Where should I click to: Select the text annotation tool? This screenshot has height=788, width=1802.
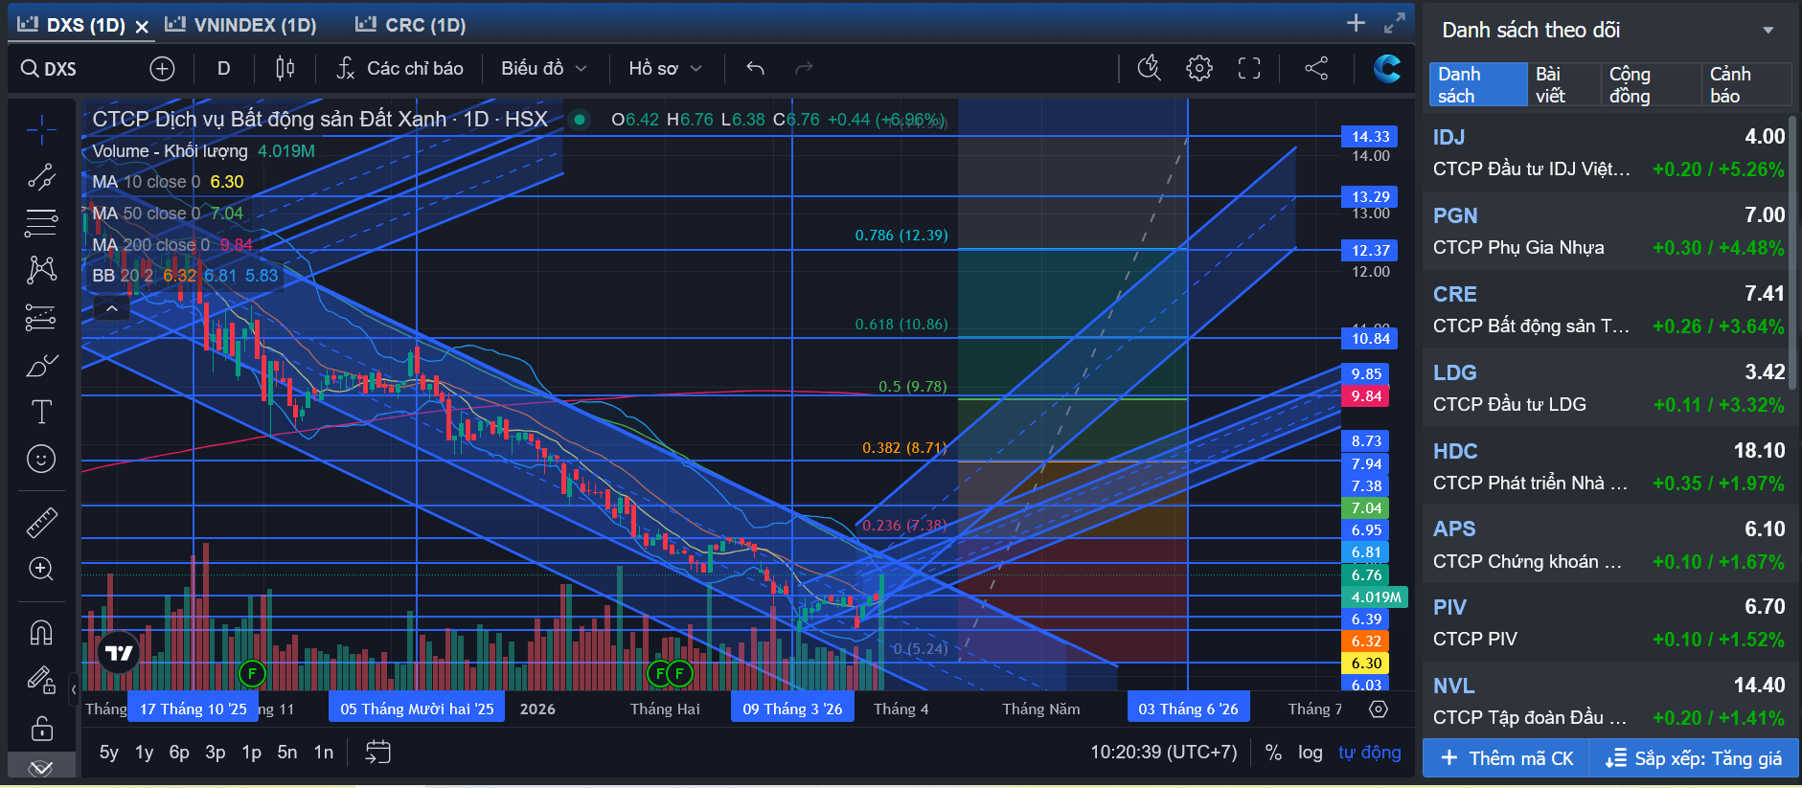(x=41, y=412)
